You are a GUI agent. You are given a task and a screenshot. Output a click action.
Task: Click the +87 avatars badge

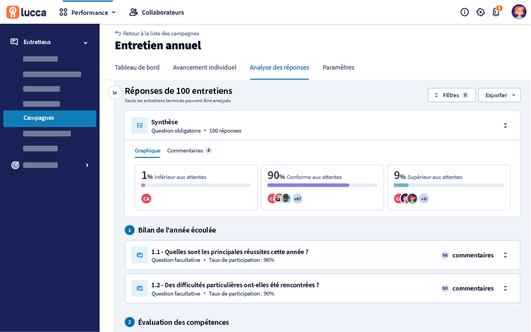pyautogui.click(x=297, y=199)
